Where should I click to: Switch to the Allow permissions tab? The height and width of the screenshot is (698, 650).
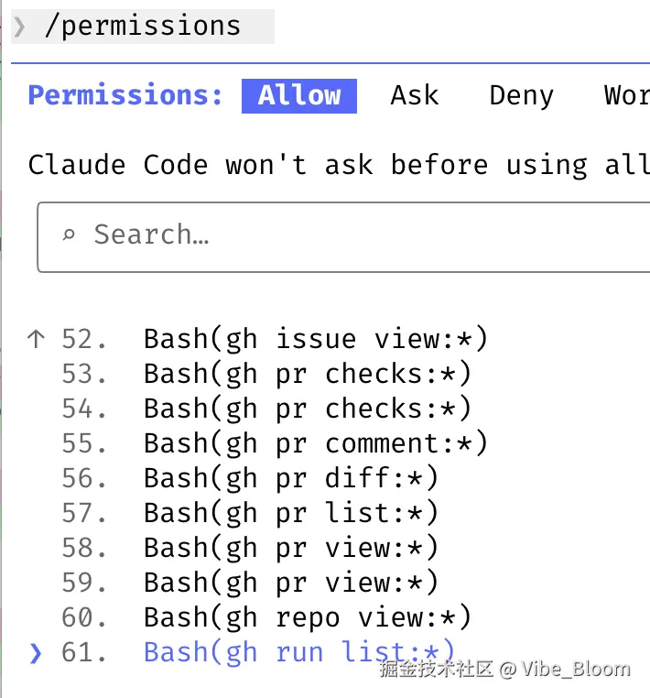click(299, 95)
